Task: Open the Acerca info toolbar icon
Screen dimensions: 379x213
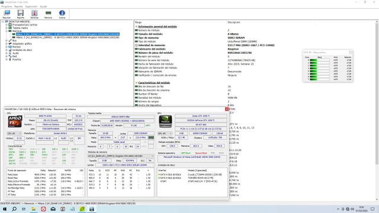Action: point(62,14)
